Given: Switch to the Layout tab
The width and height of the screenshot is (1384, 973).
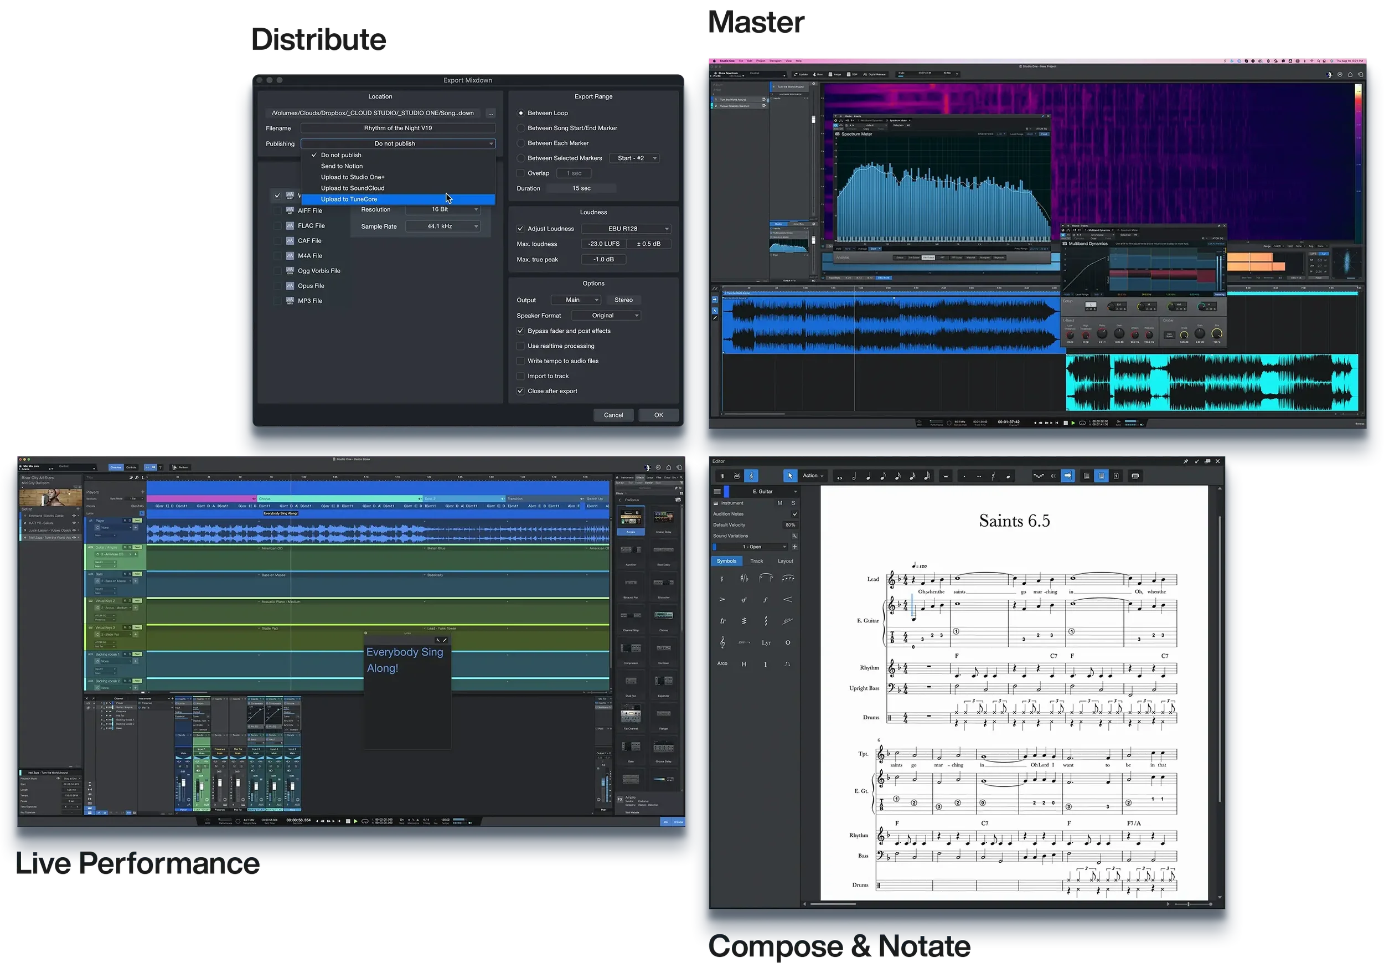Looking at the screenshot, I should pyautogui.click(x=785, y=561).
